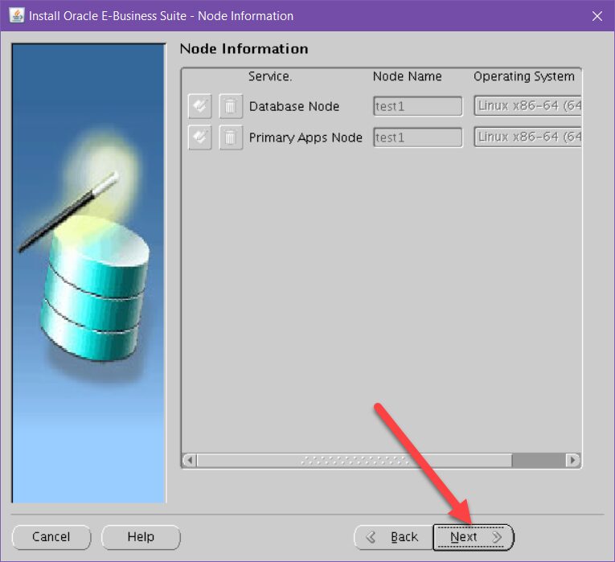Click the horizontal scrollbar right arrow
The height and width of the screenshot is (562, 615).
click(x=572, y=460)
